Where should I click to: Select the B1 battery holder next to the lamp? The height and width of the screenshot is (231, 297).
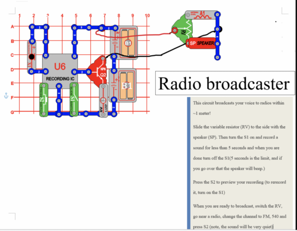coord(123,85)
